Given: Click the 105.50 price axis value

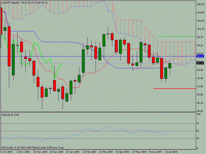Looking at the screenshot, I should click(x=201, y=4).
